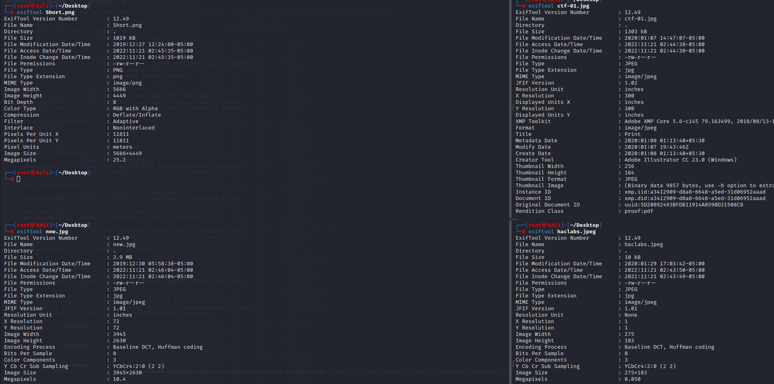The image size is (774, 384).
Task: Click the file size value '1019 kB'
Action: click(x=124, y=38)
